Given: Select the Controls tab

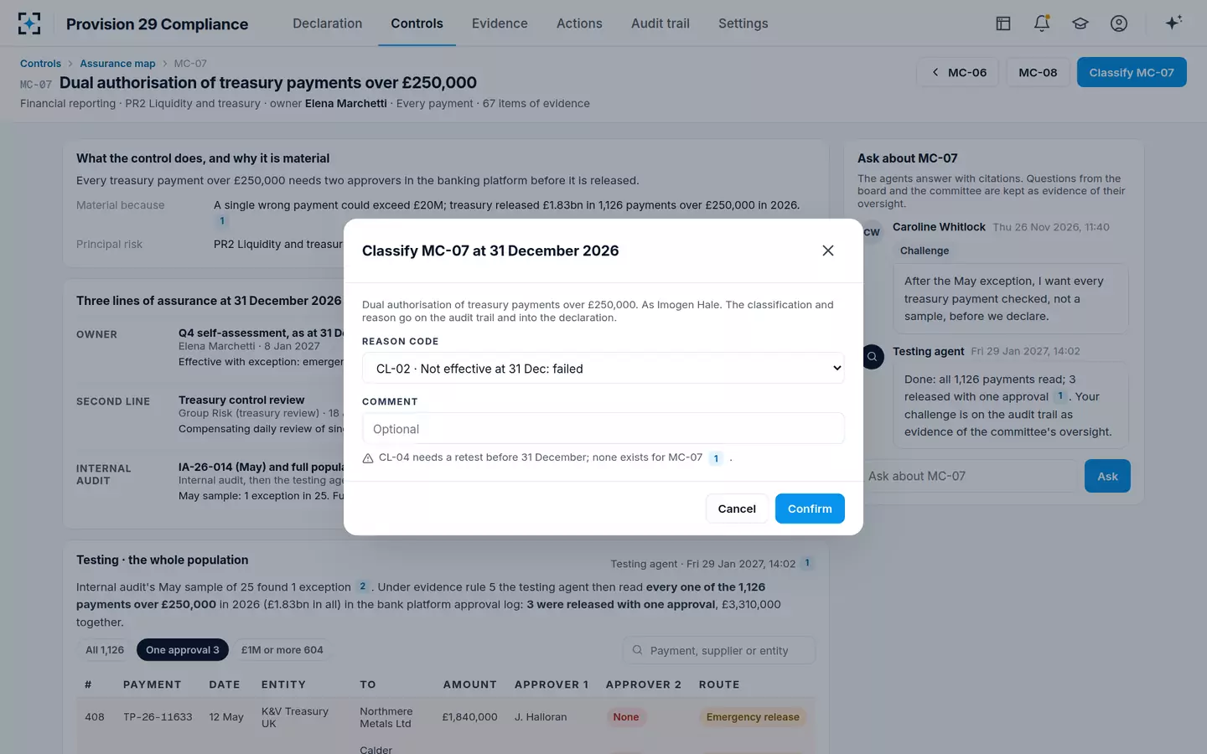Looking at the screenshot, I should 417,23.
